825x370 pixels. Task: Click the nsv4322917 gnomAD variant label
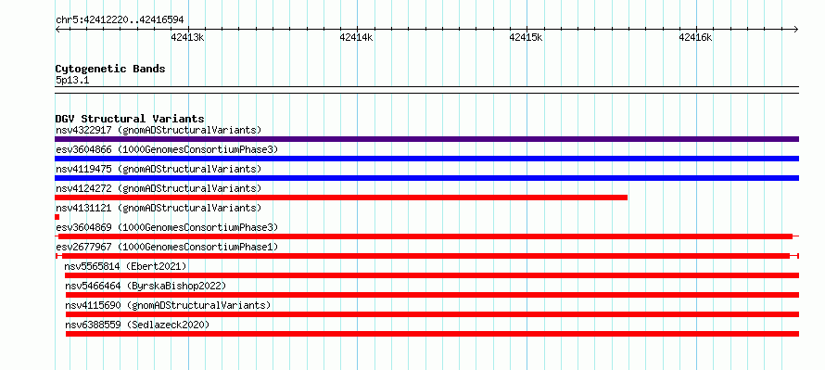pyautogui.click(x=159, y=130)
